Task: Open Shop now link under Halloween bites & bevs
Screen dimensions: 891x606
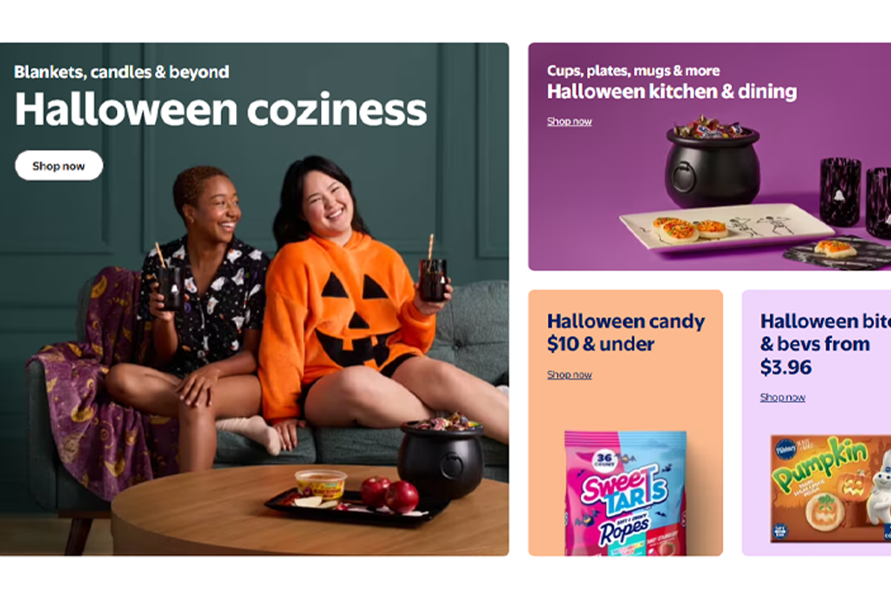Action: [782, 397]
